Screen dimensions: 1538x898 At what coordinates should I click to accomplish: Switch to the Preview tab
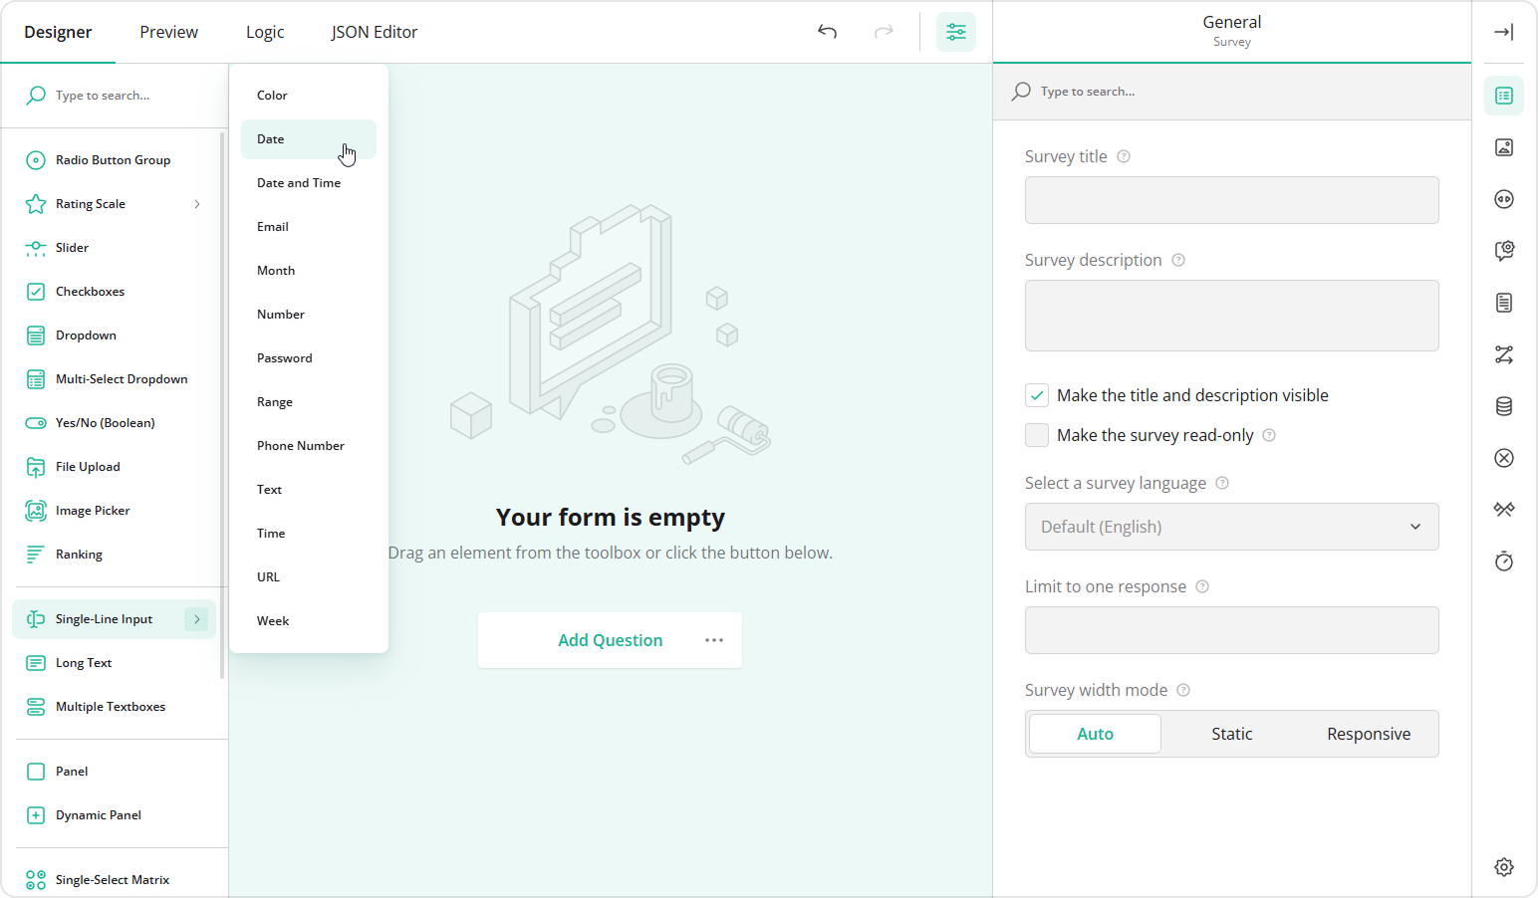(x=167, y=31)
